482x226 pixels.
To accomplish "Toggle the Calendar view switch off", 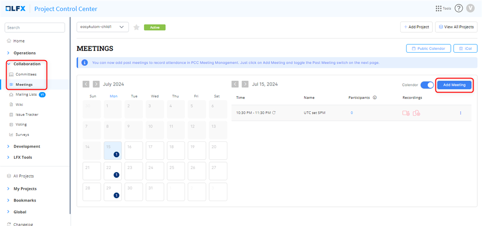I will pyautogui.click(x=427, y=85).
